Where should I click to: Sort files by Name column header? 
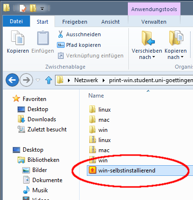96,96
